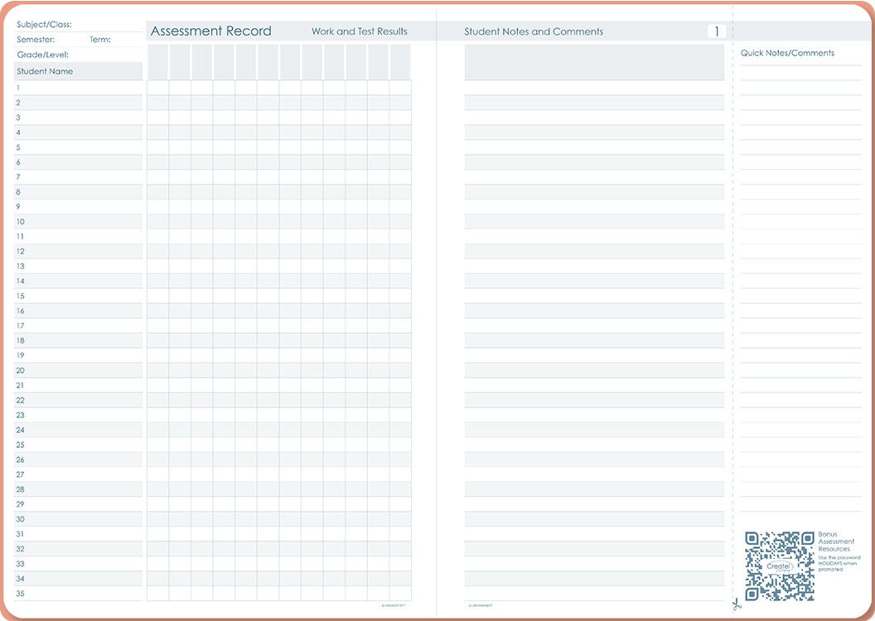Image resolution: width=875 pixels, height=621 pixels.
Task: Select student row number 20
Action: click(x=78, y=370)
